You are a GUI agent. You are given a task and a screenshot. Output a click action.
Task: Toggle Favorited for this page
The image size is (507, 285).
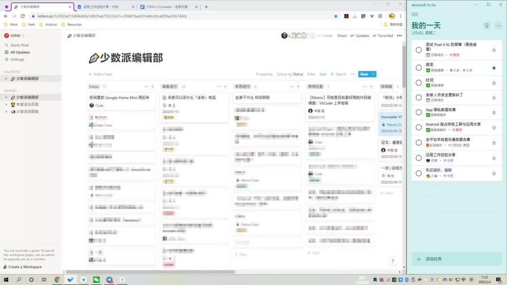pos(383,36)
